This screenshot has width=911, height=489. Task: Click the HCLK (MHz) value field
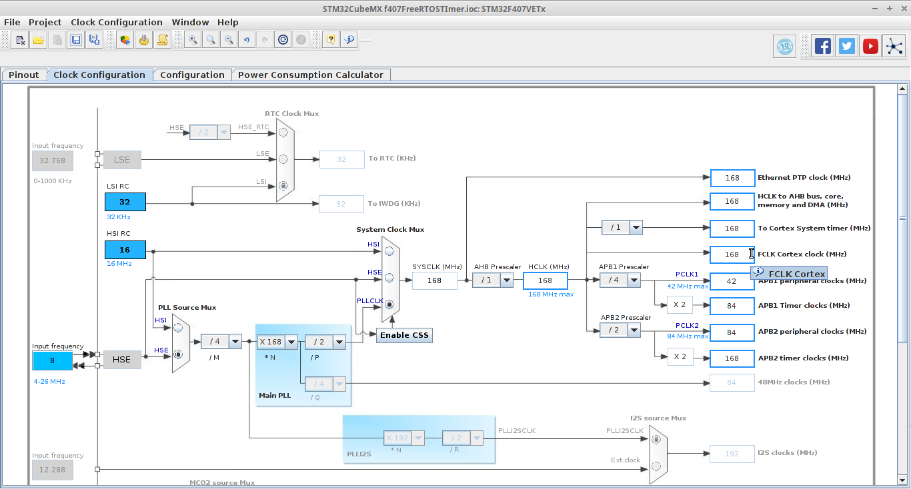(x=546, y=280)
